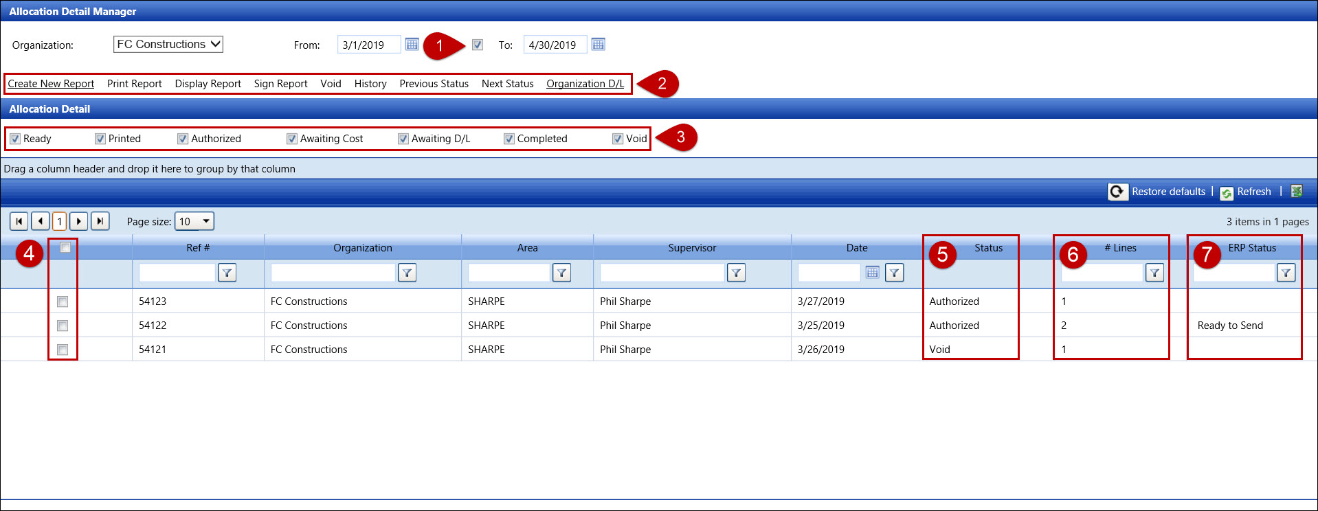This screenshot has width=1318, height=511.
Task: Check the select-all header checkbox
Action: tap(65, 248)
